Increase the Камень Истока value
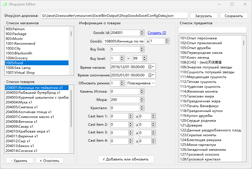This screenshot has height=169, width=252. (x=142, y=90)
